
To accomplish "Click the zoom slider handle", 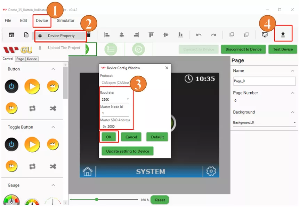I will (97, 200).
